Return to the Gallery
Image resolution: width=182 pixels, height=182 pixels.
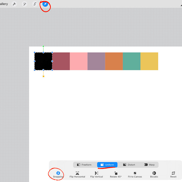4,4
